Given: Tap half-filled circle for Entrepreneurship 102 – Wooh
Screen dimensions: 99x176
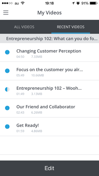Looking at the screenshot, I should (x=7, y=90).
